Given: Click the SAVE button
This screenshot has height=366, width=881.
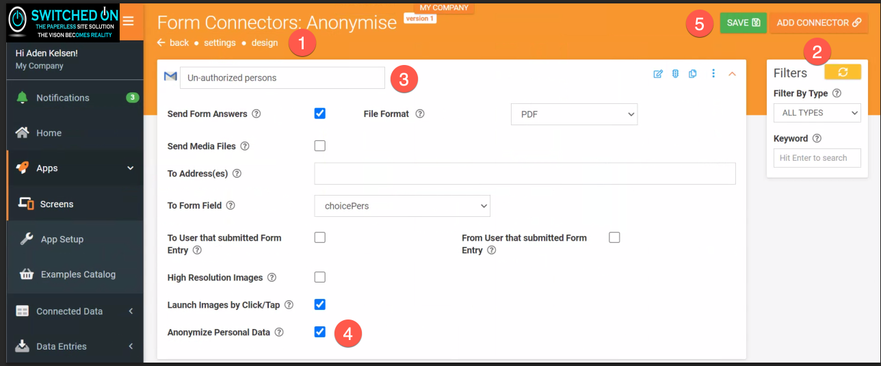Looking at the screenshot, I should (x=744, y=23).
